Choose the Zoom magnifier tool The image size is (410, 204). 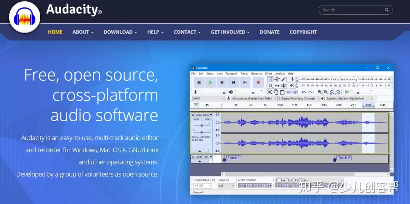[271, 85]
